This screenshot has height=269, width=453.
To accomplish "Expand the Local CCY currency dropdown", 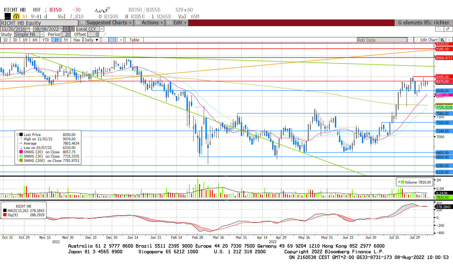I will (x=102, y=29).
